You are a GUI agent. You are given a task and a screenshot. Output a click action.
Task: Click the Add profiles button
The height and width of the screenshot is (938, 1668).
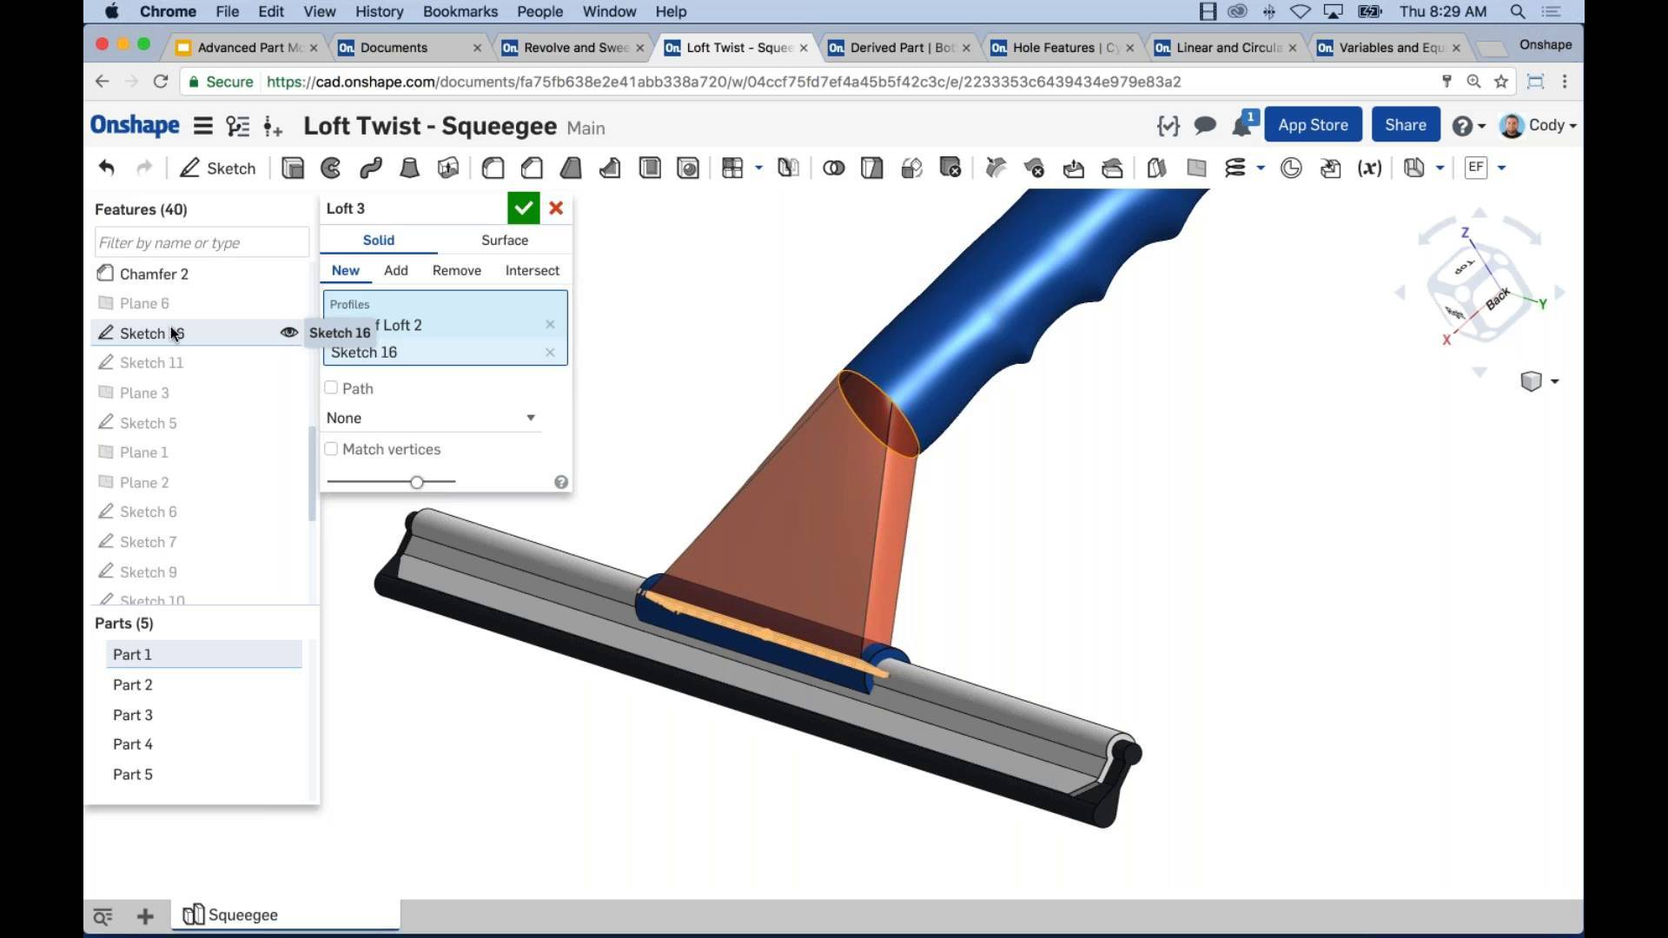(x=394, y=269)
